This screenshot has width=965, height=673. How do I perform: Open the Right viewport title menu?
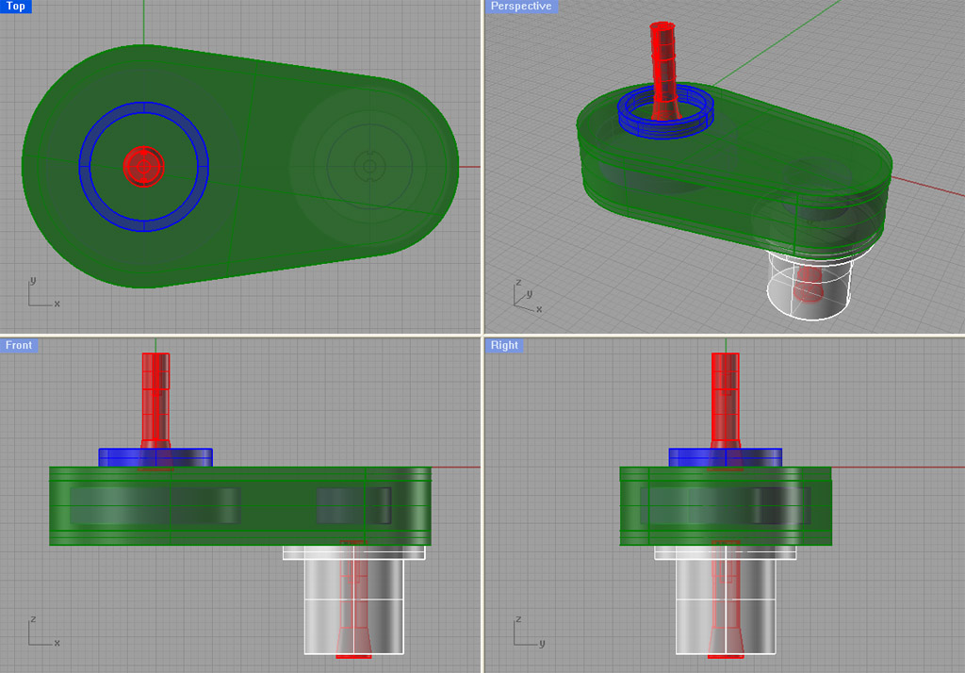(503, 345)
